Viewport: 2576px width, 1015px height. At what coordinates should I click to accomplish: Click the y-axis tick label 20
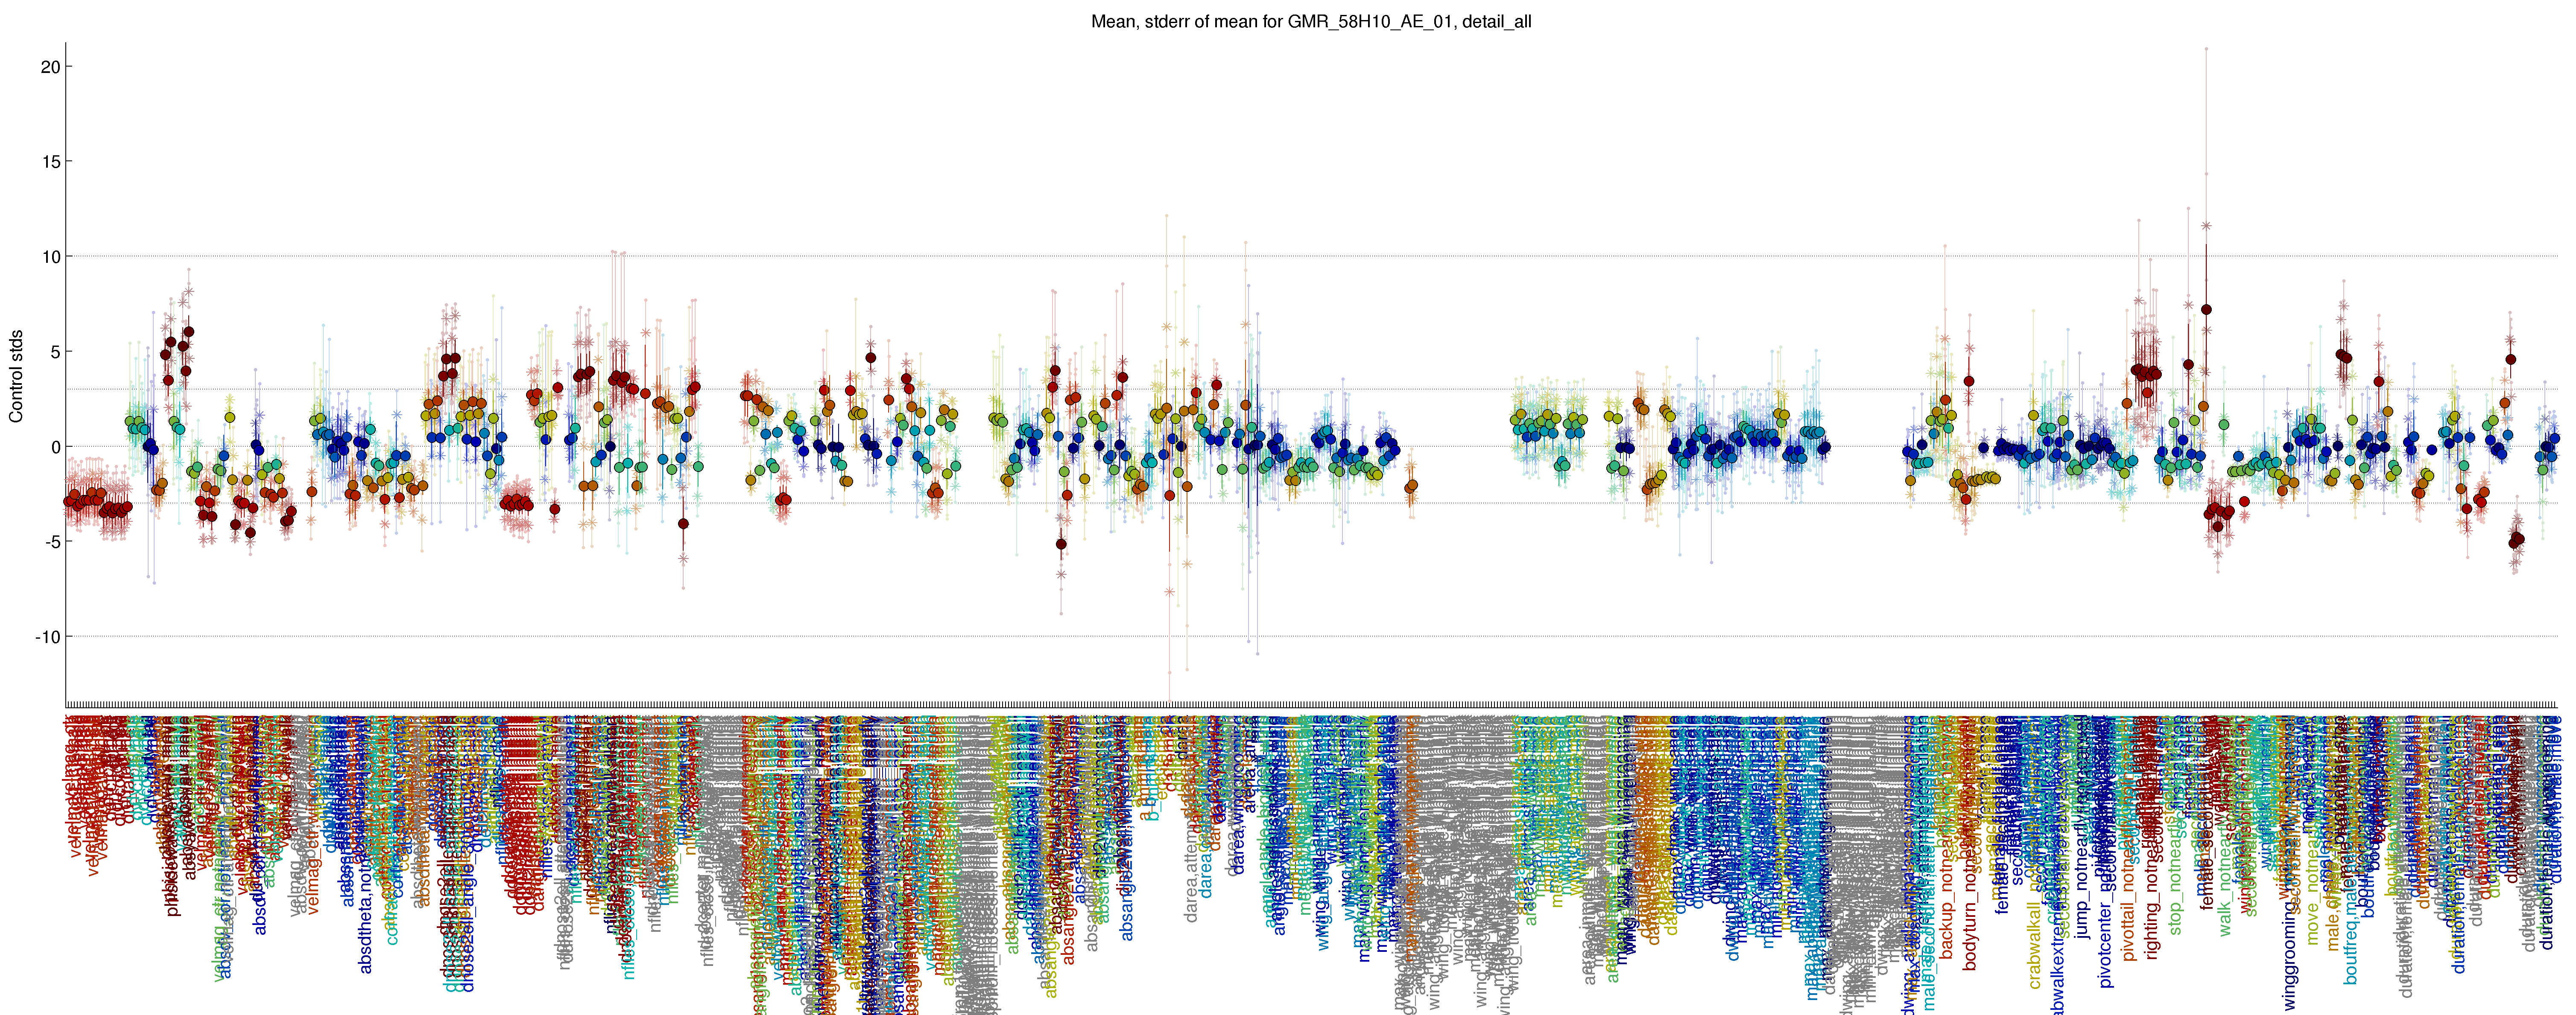click(x=50, y=67)
